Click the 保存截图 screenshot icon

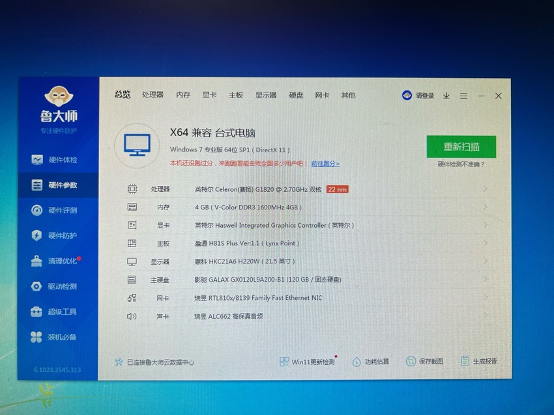click(x=411, y=362)
